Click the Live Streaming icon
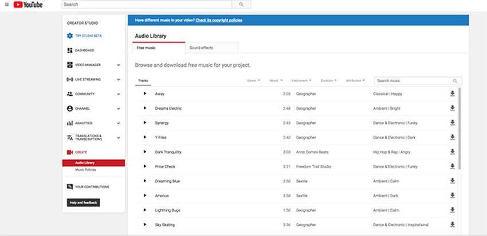487x236 pixels. [x=70, y=79]
